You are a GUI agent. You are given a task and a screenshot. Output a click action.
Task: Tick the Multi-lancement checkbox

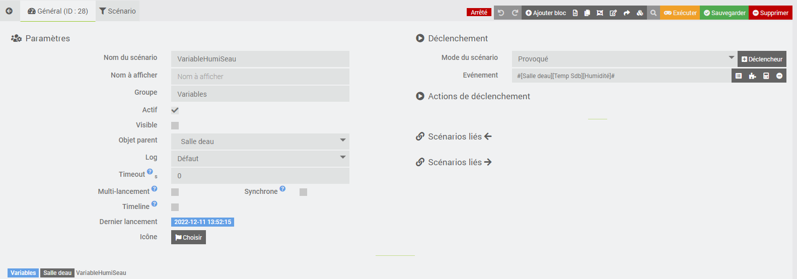click(x=175, y=192)
